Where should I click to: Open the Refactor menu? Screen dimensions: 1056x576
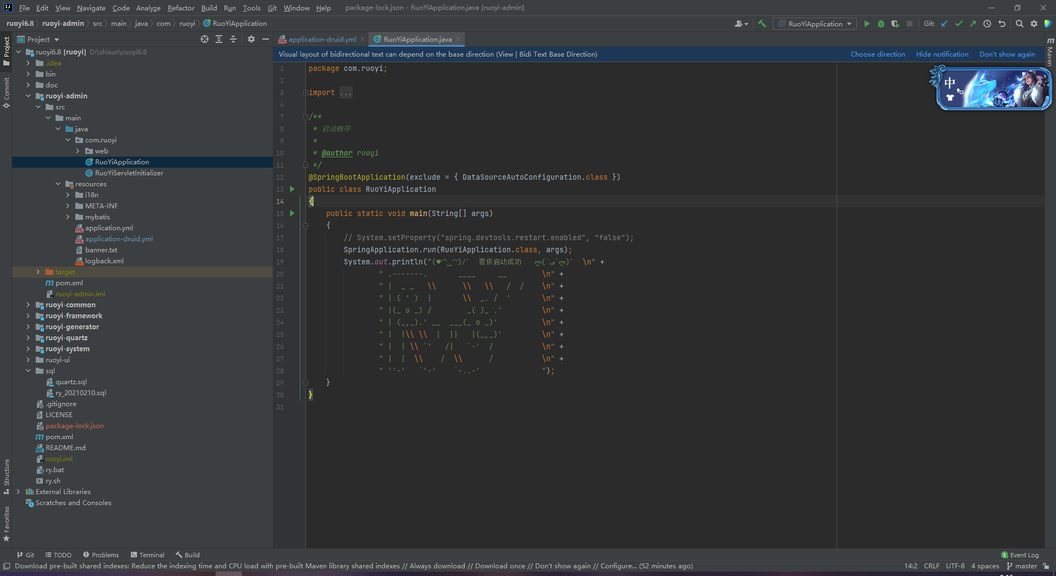pos(181,8)
